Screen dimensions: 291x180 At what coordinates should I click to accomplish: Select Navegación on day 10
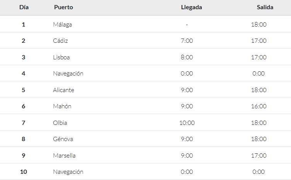tap(68, 172)
